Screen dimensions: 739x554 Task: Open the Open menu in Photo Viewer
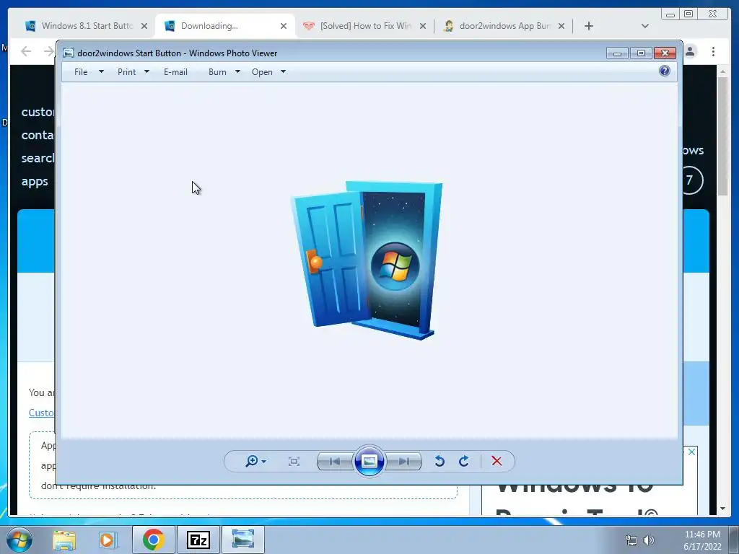pyautogui.click(x=262, y=72)
